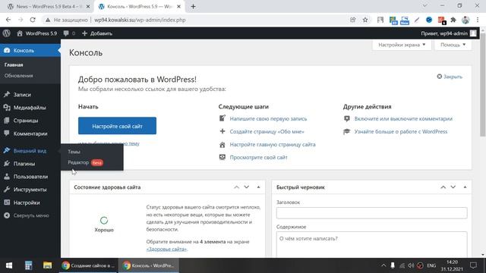This screenshot has height=273, width=486.
Task: Click the Содержимое text area
Action: (371, 244)
